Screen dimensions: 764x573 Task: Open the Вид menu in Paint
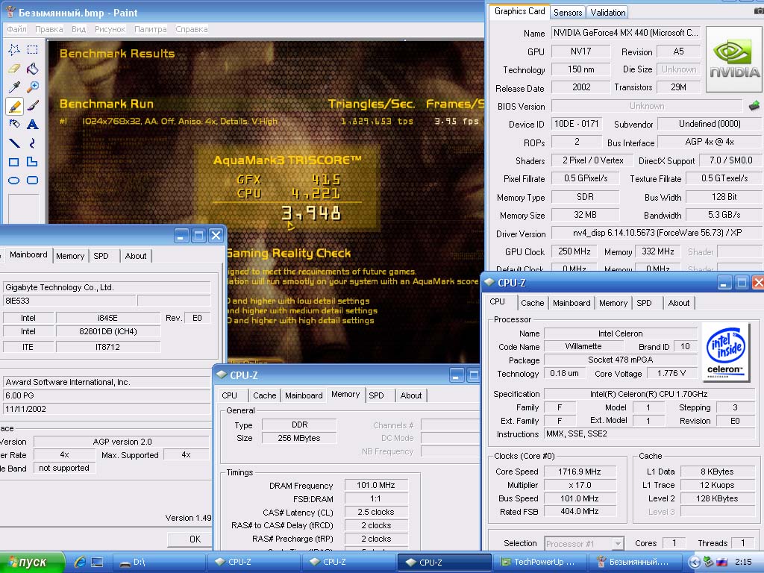pos(78,29)
